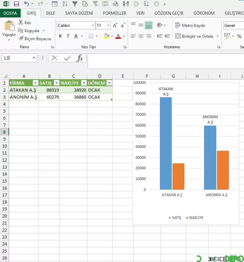244x262 pixels.
Task: Click the Metni Kaydır wrap text button
Action: [x=190, y=26]
